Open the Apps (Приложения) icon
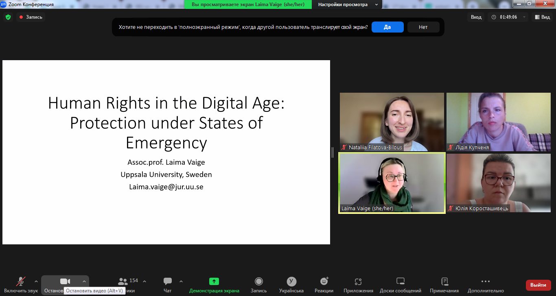556x296 pixels. coord(358,282)
